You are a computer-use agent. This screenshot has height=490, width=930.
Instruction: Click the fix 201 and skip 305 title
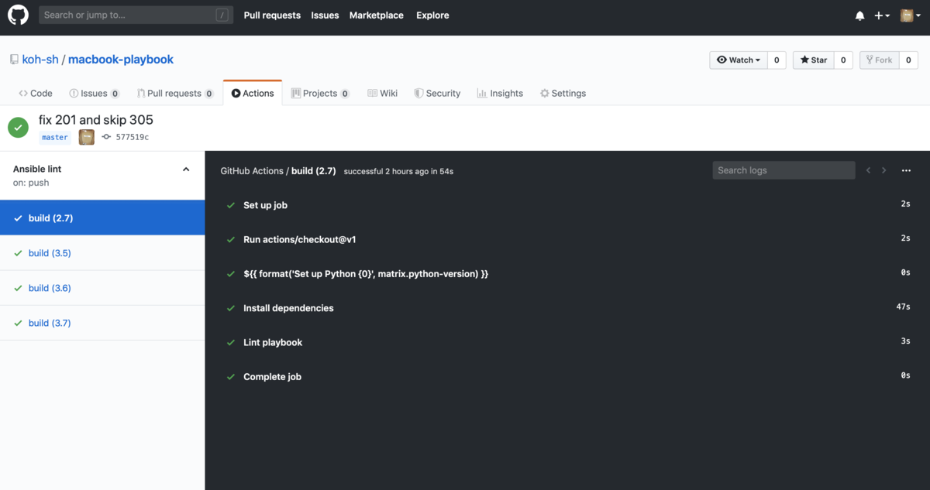coord(96,120)
